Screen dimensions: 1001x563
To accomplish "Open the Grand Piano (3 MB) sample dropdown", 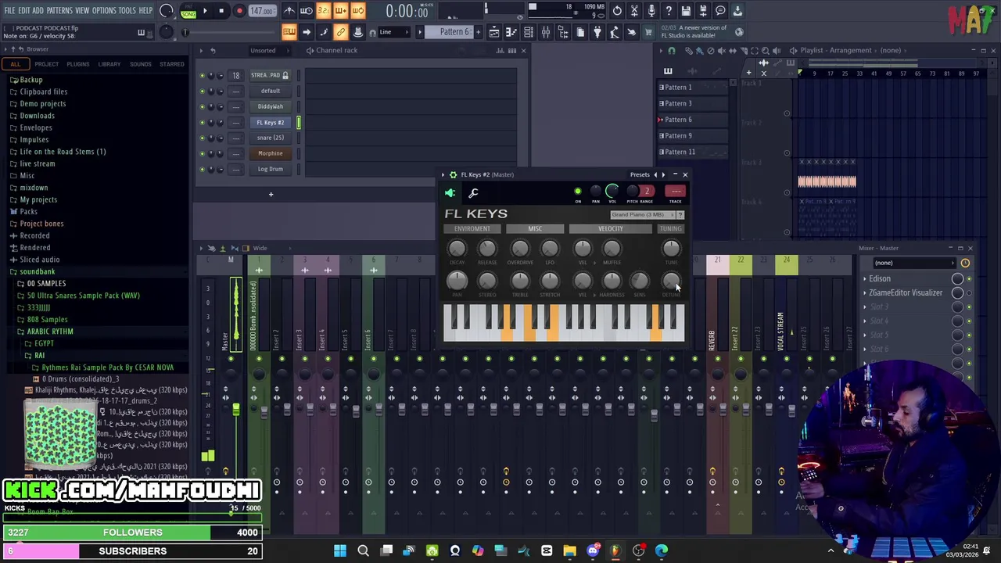I will coord(642,215).
